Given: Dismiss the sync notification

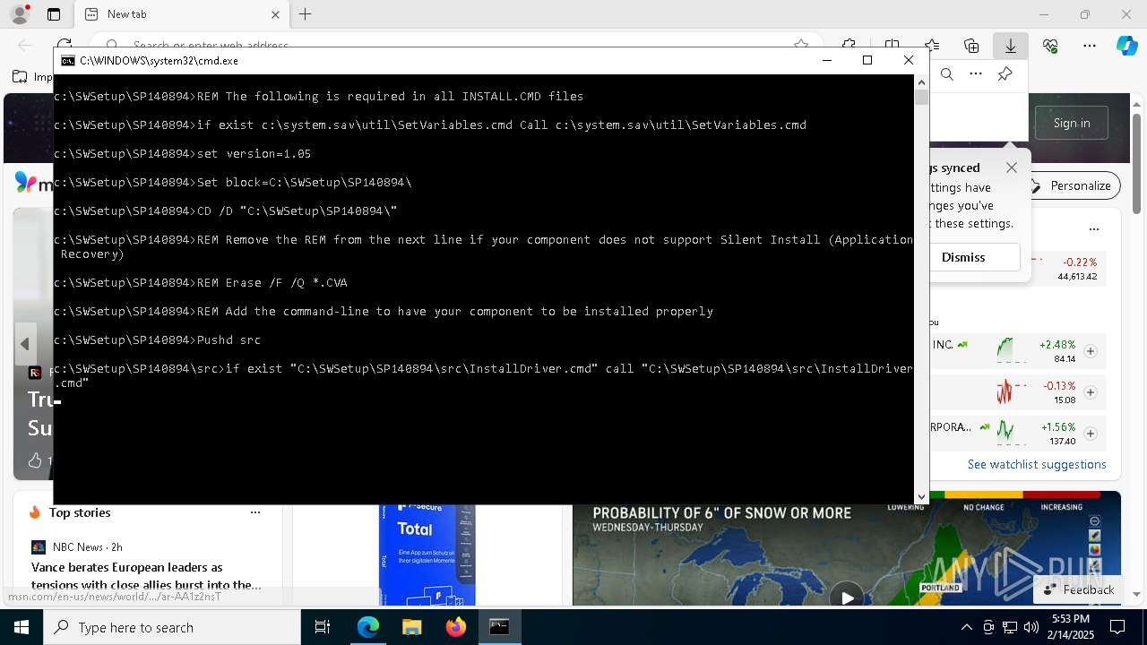Looking at the screenshot, I should (x=963, y=257).
